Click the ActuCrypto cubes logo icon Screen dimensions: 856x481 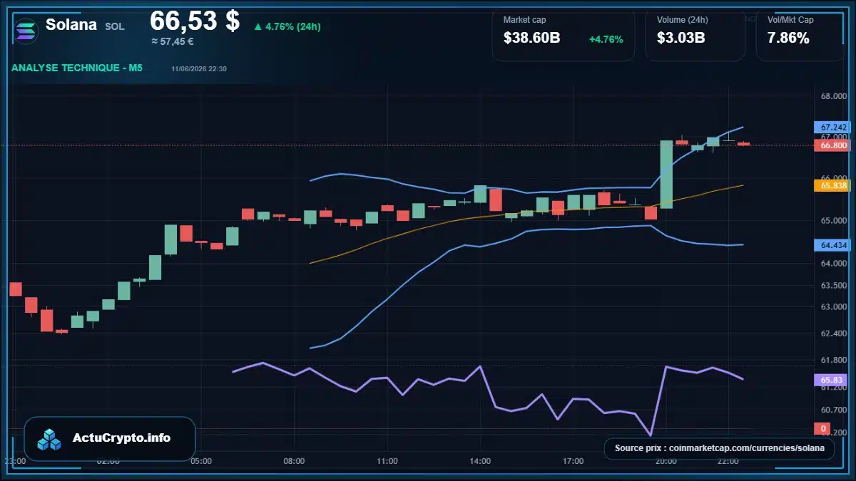(49, 439)
